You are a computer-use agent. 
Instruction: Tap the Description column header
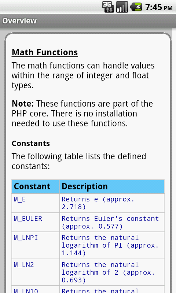(x=112, y=186)
